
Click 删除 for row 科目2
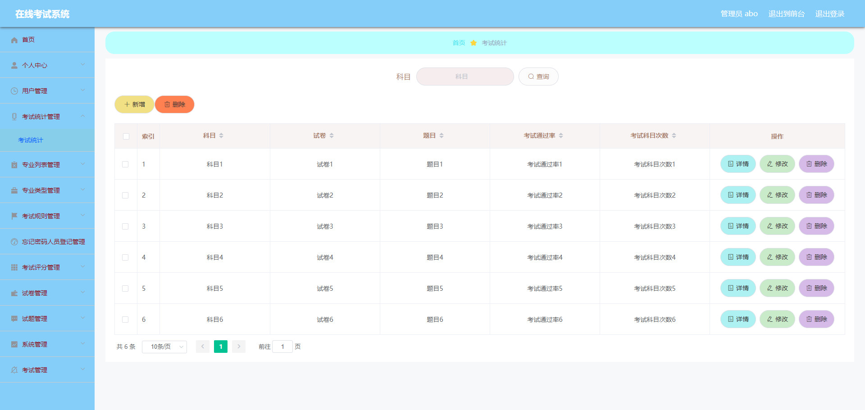pos(816,195)
